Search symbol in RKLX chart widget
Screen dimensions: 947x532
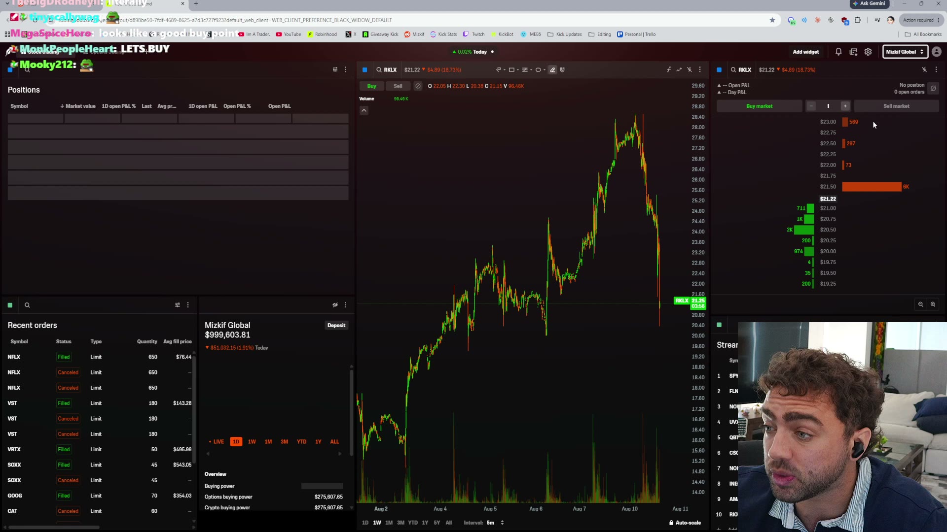pyautogui.click(x=379, y=70)
